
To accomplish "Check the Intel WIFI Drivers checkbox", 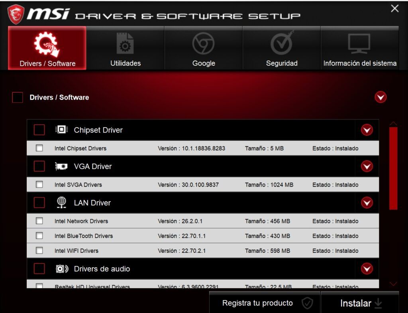I will (x=39, y=250).
